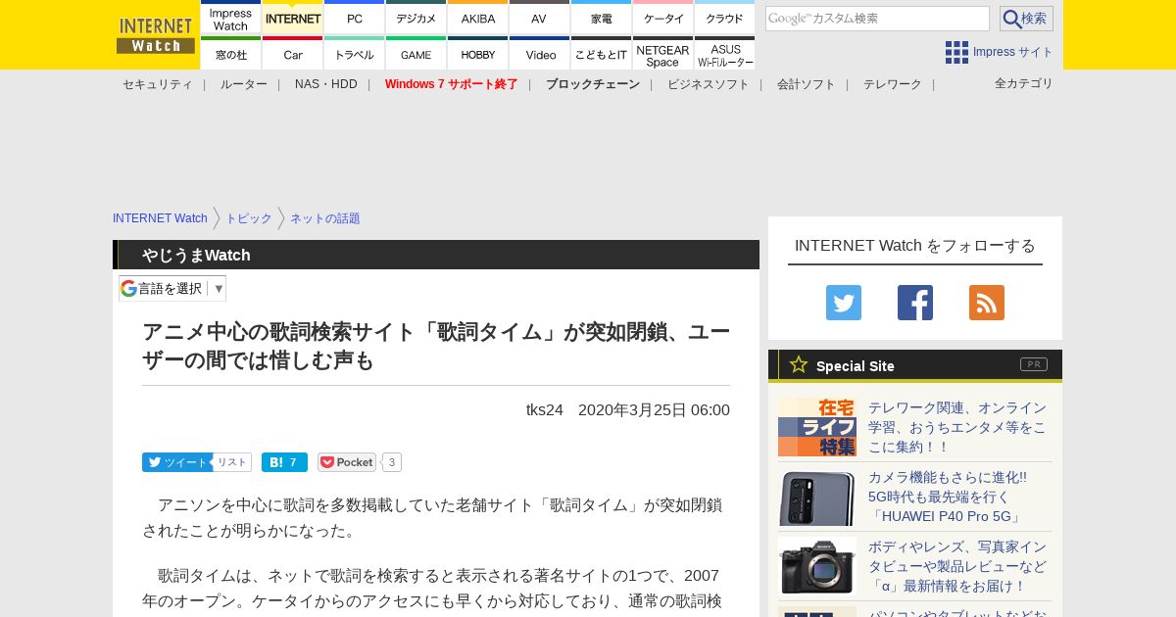Click the author and date line tks24

628,409
